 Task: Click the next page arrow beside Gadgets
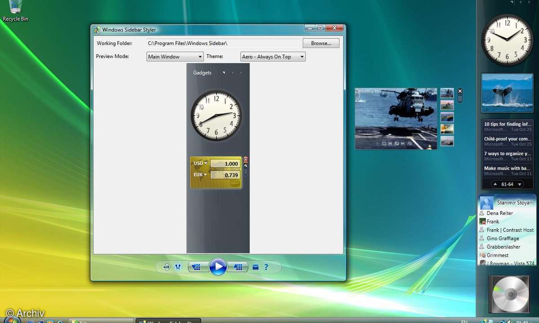(x=241, y=73)
